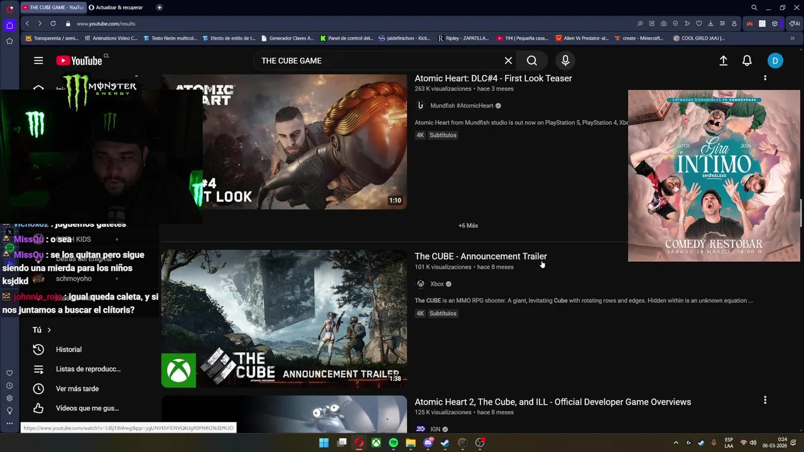Open the Transparenta / semi bookmark

(x=52, y=38)
